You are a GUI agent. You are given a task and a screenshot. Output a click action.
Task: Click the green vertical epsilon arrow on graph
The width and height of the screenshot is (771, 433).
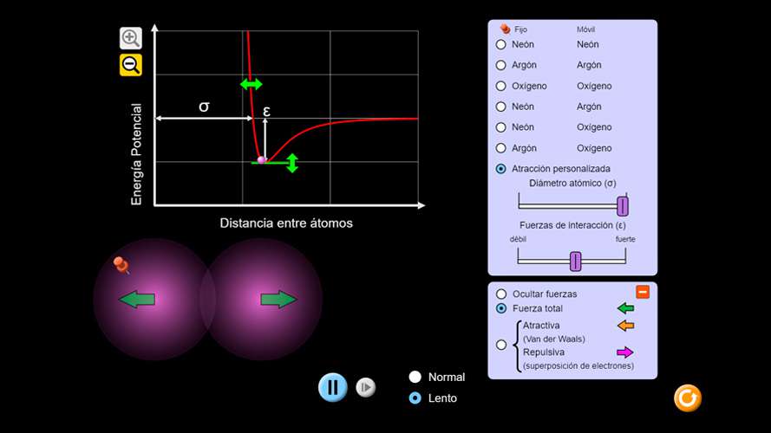pos(292,163)
